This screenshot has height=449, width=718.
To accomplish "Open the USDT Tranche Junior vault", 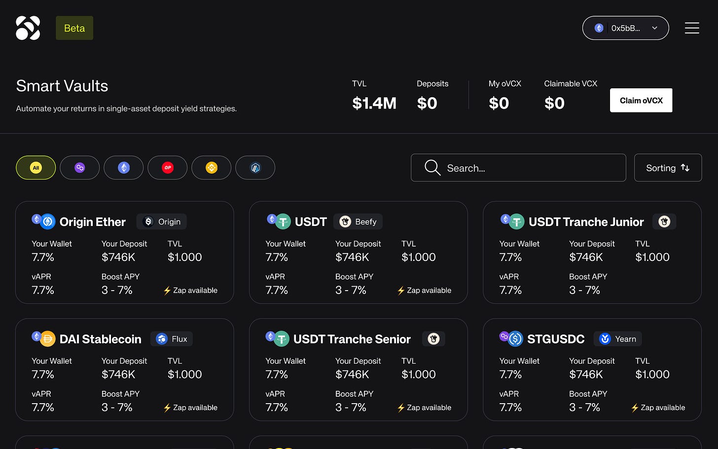I will 586,222.
